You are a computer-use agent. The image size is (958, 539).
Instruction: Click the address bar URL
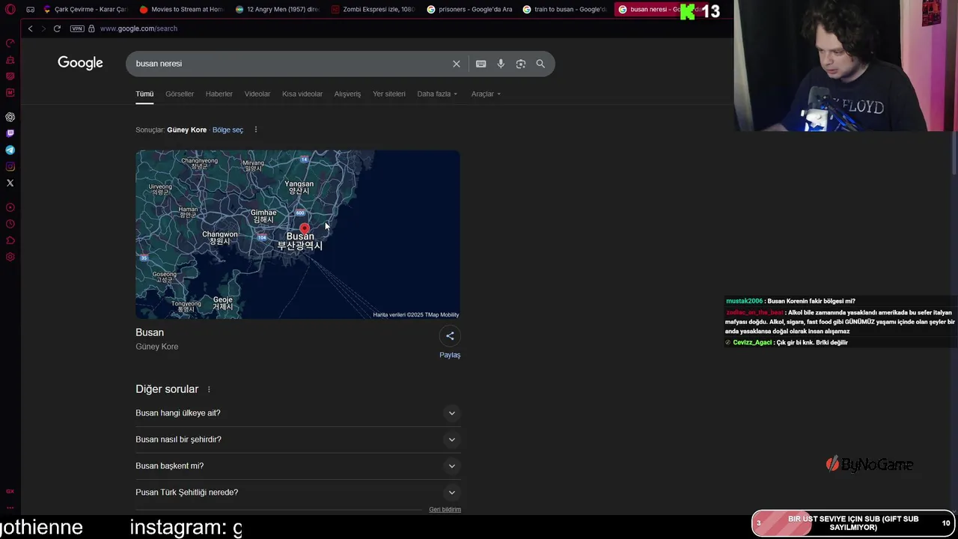pyautogui.click(x=138, y=28)
